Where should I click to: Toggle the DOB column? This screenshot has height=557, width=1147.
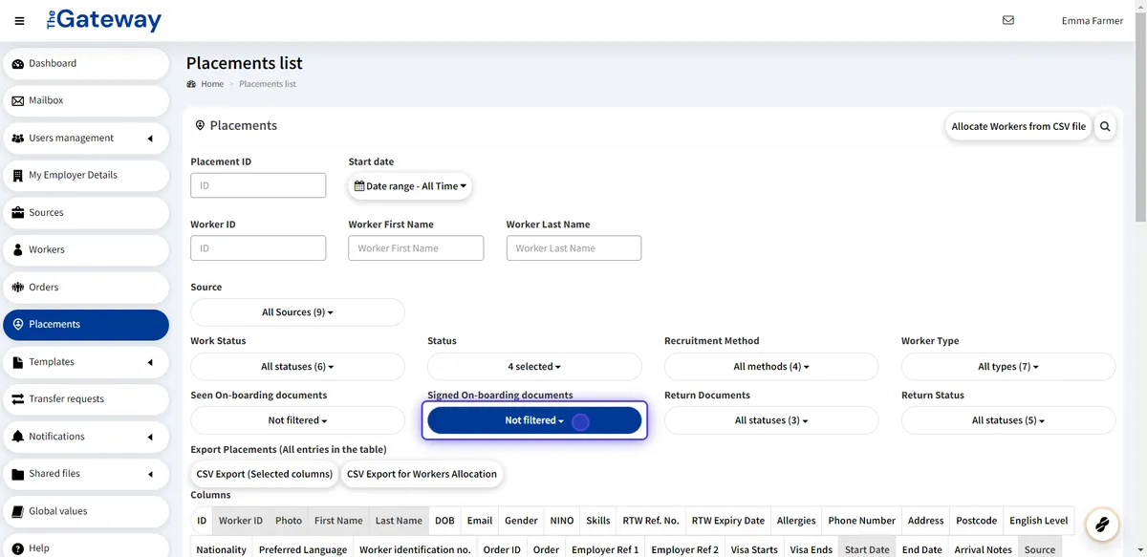coord(444,521)
